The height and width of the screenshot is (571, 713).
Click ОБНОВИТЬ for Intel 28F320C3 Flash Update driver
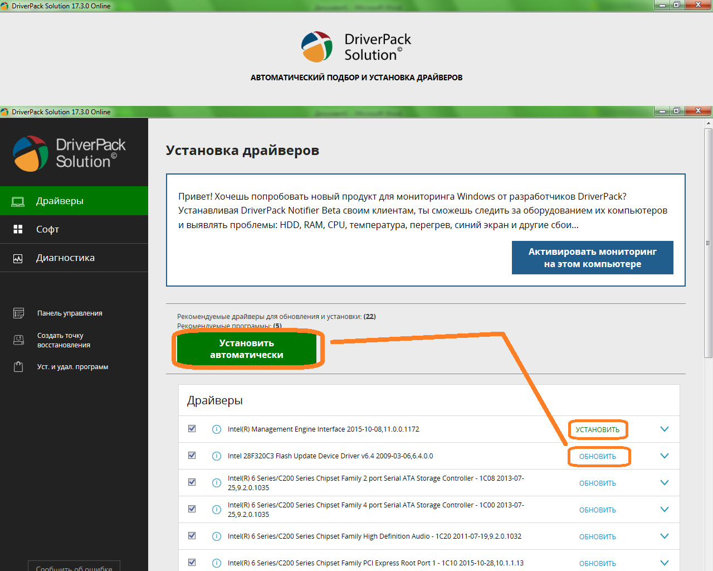(598, 457)
